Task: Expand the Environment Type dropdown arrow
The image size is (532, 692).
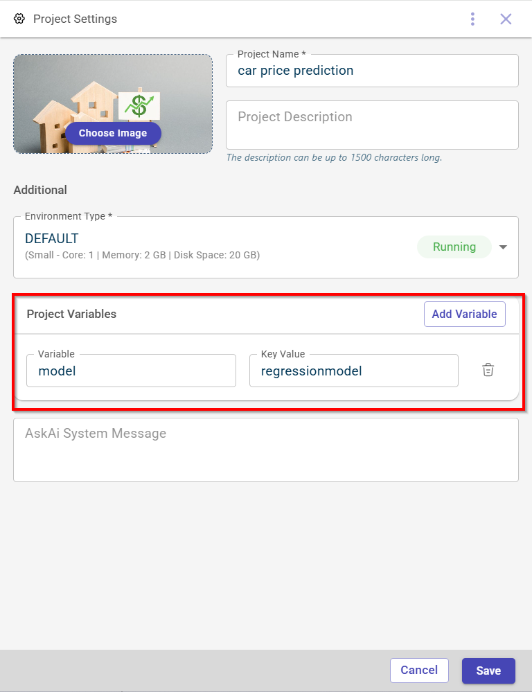Action: pos(504,247)
